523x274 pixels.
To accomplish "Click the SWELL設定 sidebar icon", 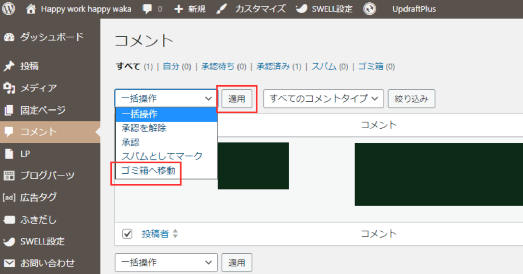I will tap(9, 242).
